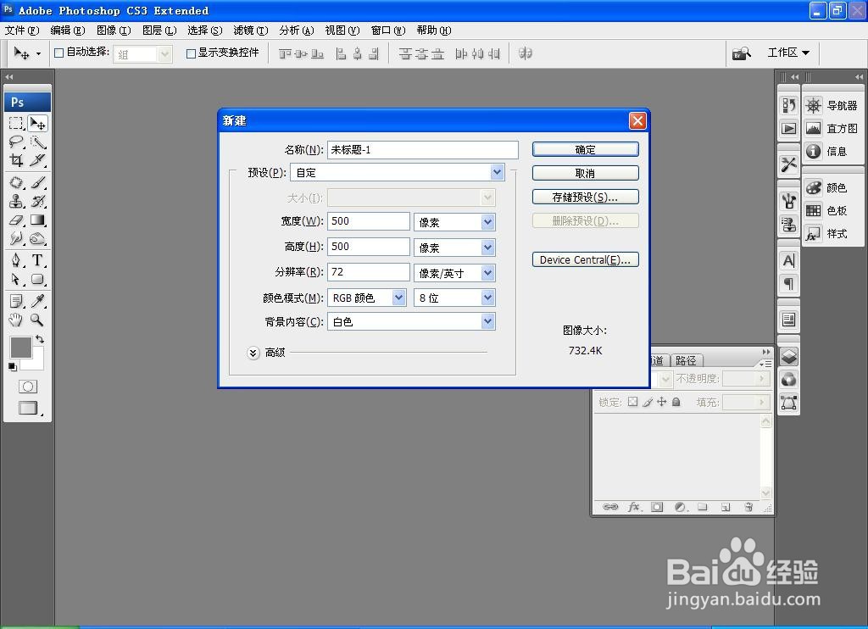Viewport: 868px width, 629px height.
Task: Select the Rectangular Marquee tool
Action: coord(16,123)
